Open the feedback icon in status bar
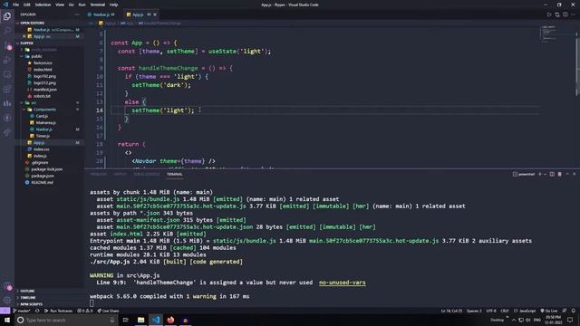The image size is (580, 326). click(x=565, y=311)
